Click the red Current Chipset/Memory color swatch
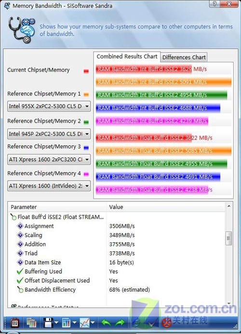The height and width of the screenshot is (334, 241). tap(86, 71)
